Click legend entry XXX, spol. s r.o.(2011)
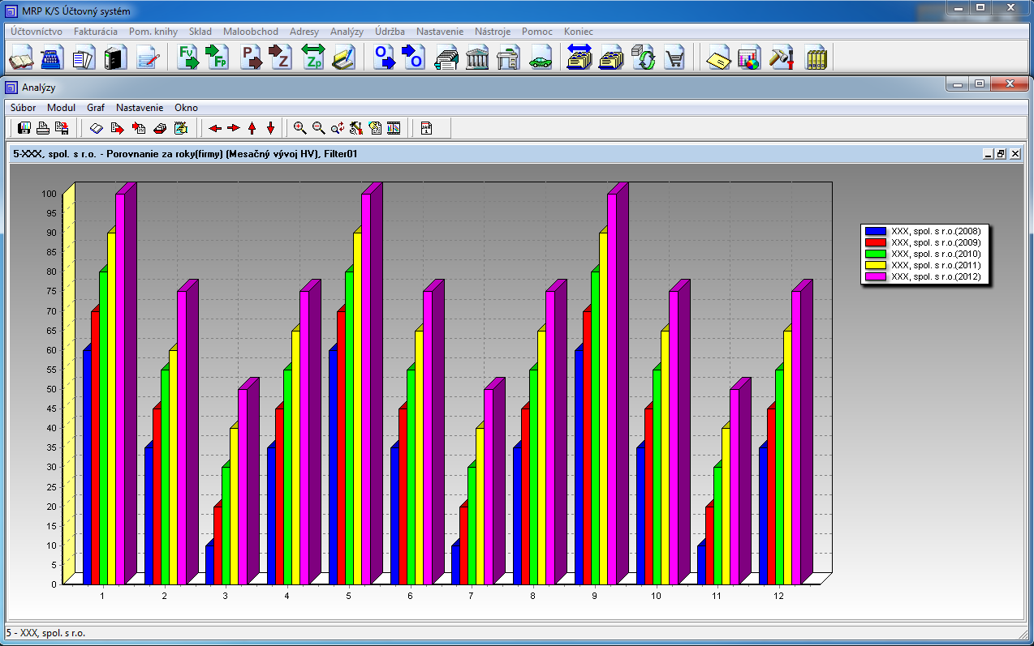The height and width of the screenshot is (646, 1034). (x=936, y=265)
